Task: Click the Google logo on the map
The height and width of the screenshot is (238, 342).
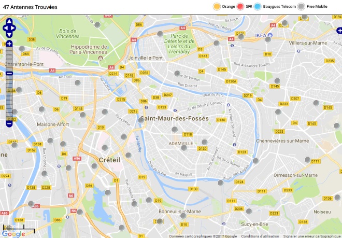Action: [13, 234]
